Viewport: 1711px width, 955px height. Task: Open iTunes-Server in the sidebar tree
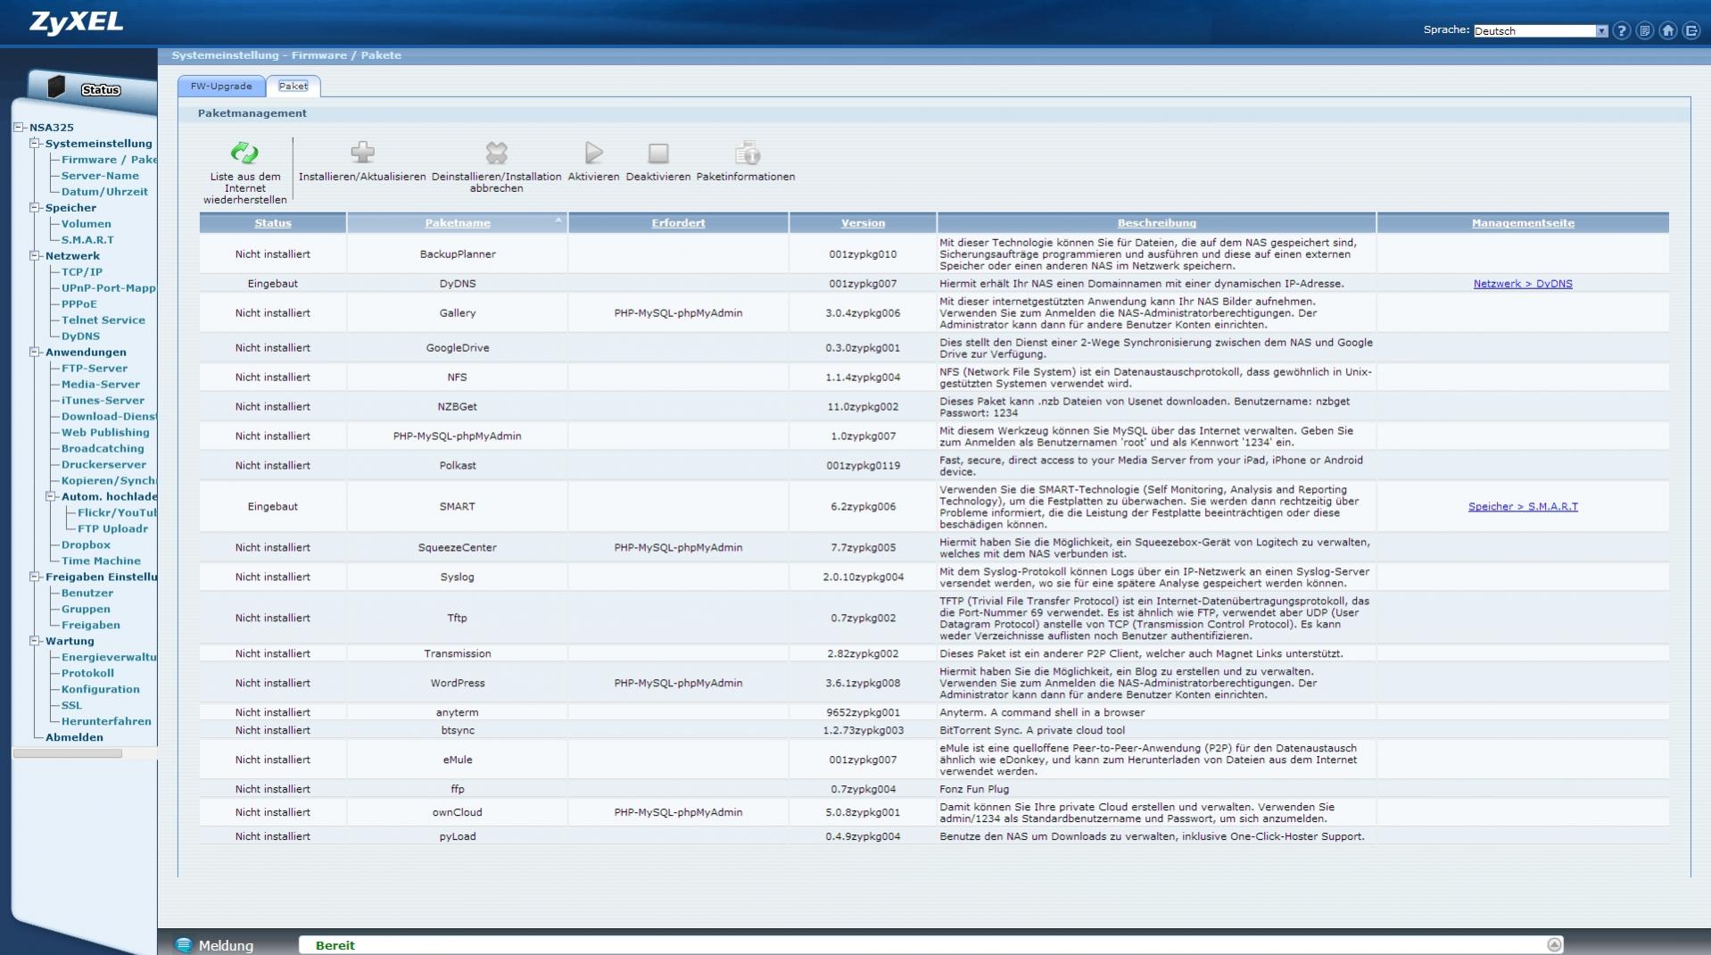click(103, 401)
